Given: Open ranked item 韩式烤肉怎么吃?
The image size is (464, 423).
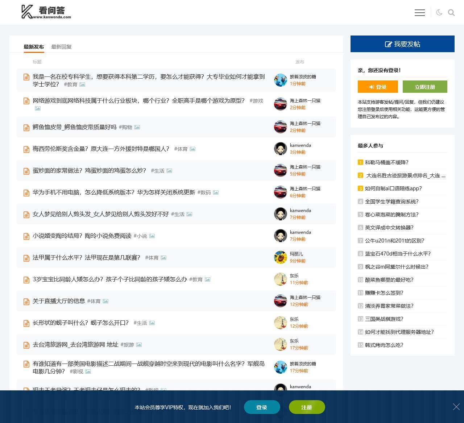Looking at the screenshot, I should [384, 345].
